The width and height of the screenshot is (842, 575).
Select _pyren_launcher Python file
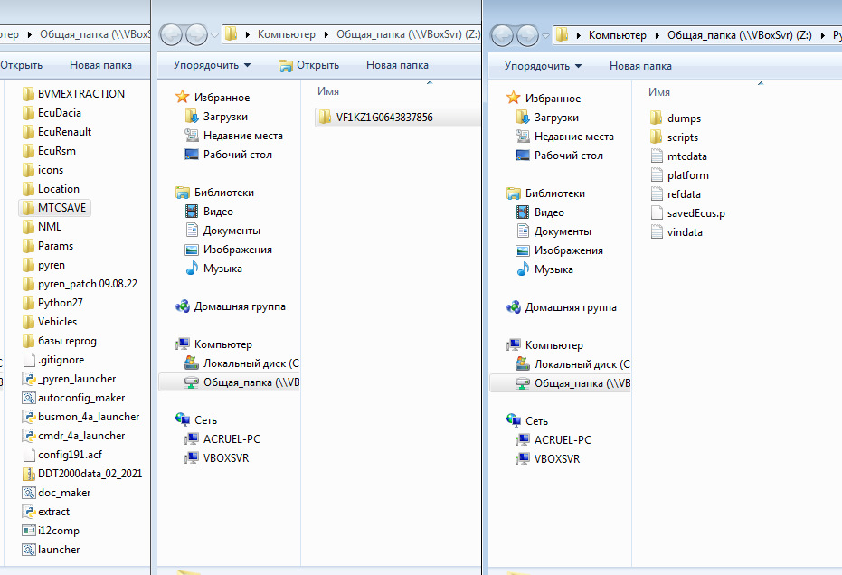[x=70, y=379]
